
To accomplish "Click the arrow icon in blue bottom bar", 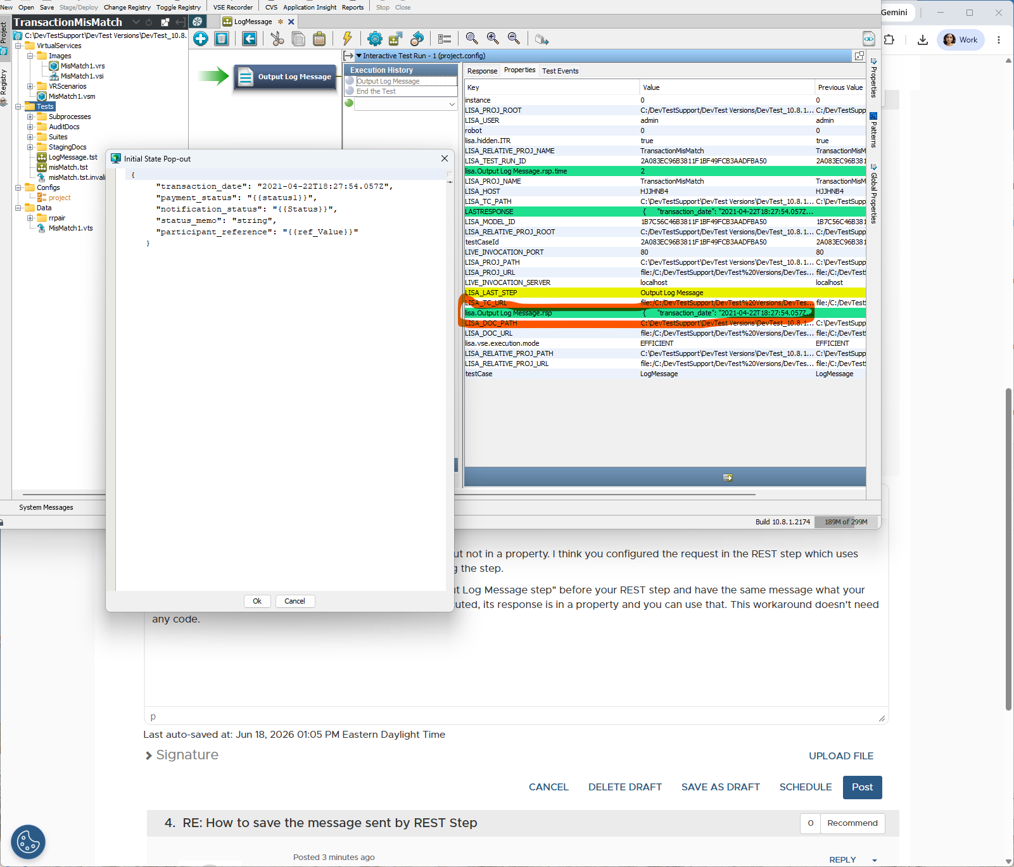I will [728, 478].
